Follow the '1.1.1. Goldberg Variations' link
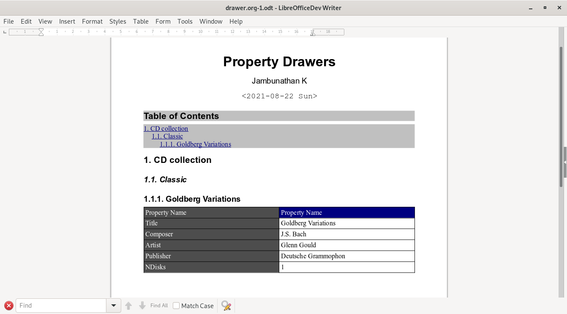Screen dimensions: 567x314 pyautogui.click(x=195, y=144)
